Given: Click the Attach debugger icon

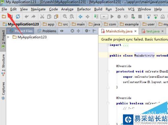Looking at the screenshot, I should coord(126,16).
